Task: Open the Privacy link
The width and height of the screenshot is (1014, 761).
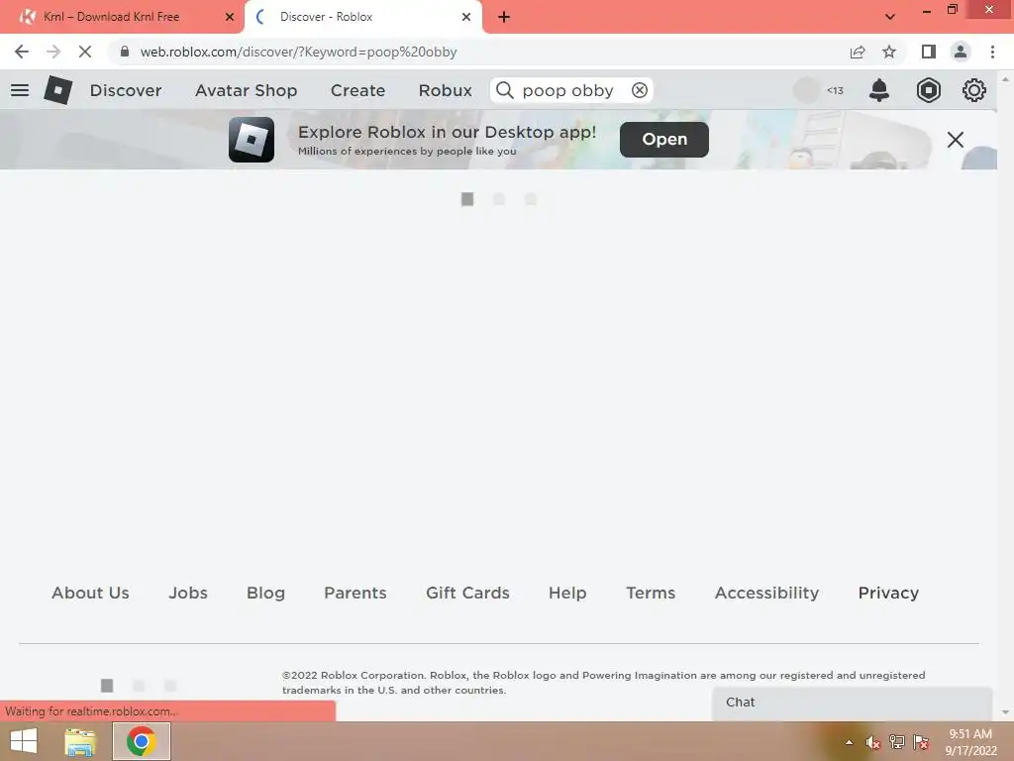Action: (888, 593)
